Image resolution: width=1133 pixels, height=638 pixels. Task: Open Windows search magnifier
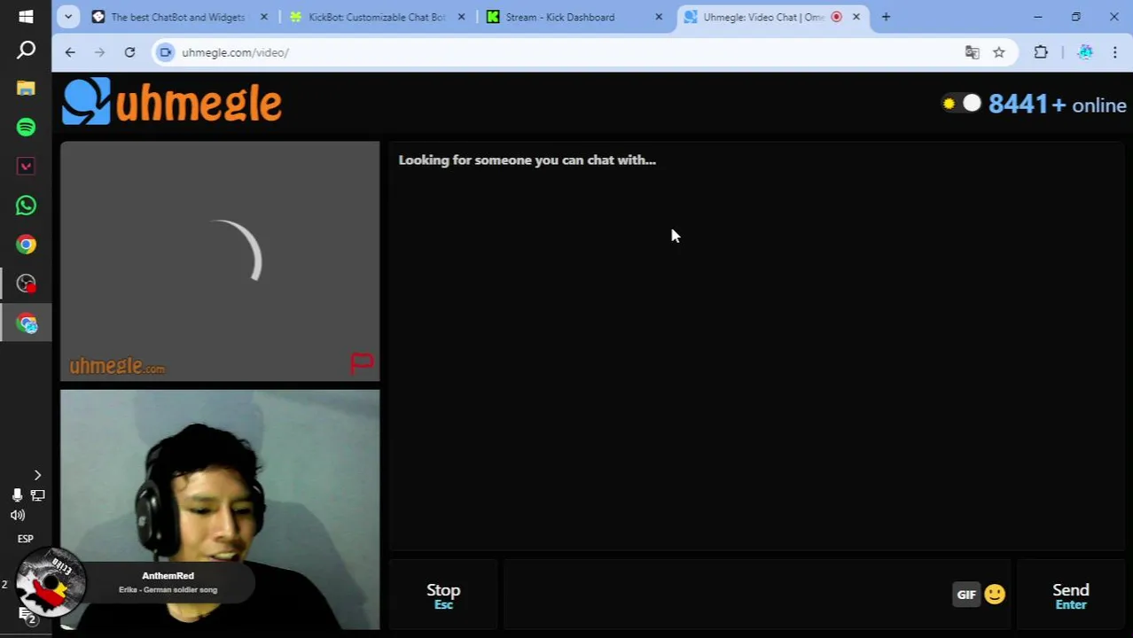click(26, 51)
